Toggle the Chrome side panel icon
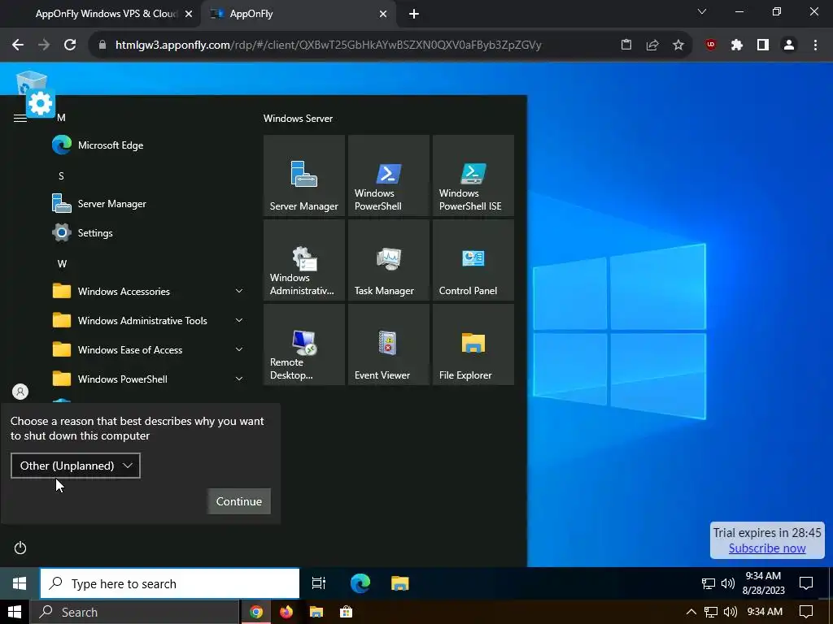This screenshot has height=624, width=833. pos(763,45)
